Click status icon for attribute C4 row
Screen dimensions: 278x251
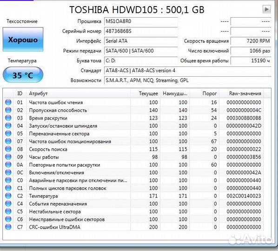(8, 204)
